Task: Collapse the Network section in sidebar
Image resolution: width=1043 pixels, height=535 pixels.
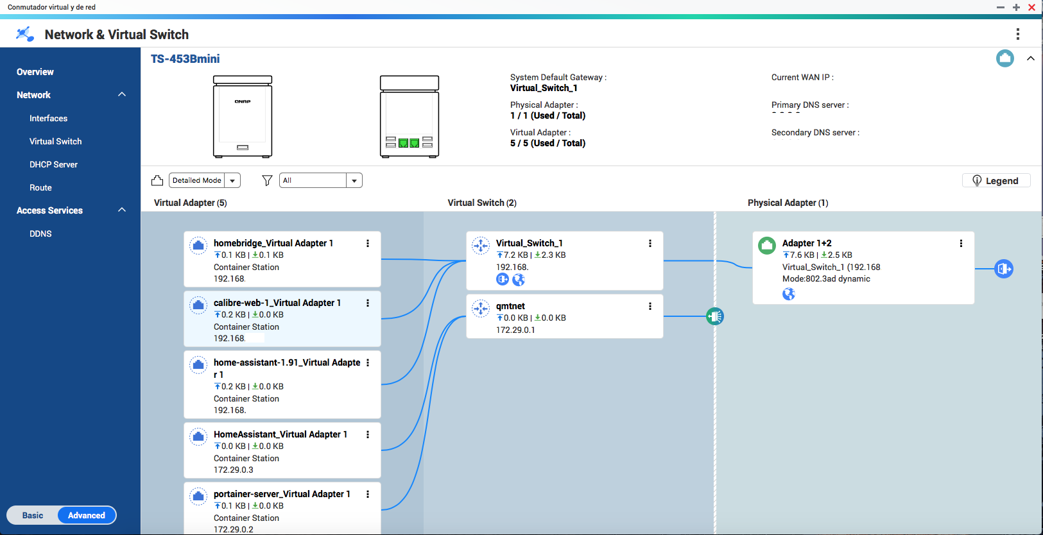Action: coord(122,95)
